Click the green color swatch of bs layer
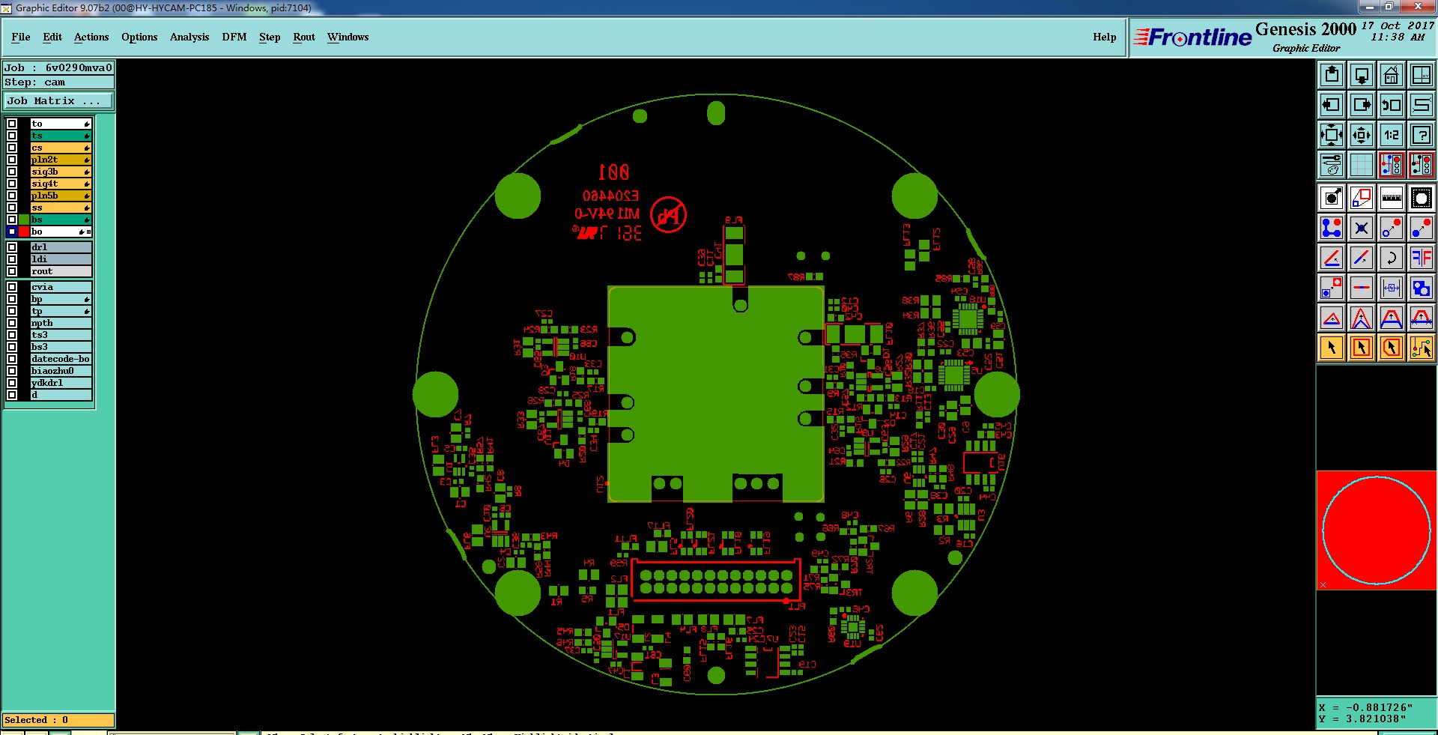 [24, 220]
